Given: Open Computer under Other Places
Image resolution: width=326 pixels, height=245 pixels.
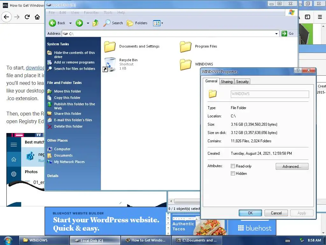Looking at the screenshot, I should (x=62, y=149).
